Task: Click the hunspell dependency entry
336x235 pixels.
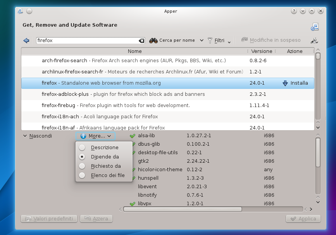Action: (148, 178)
